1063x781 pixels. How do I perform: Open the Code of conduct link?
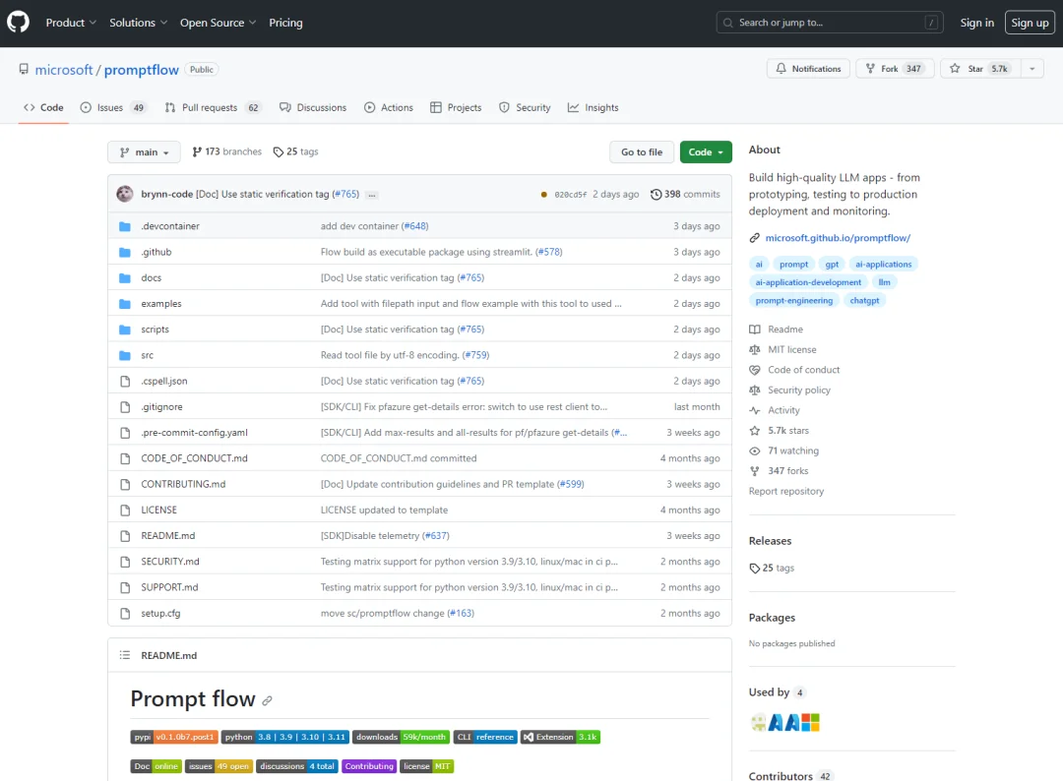(x=803, y=370)
